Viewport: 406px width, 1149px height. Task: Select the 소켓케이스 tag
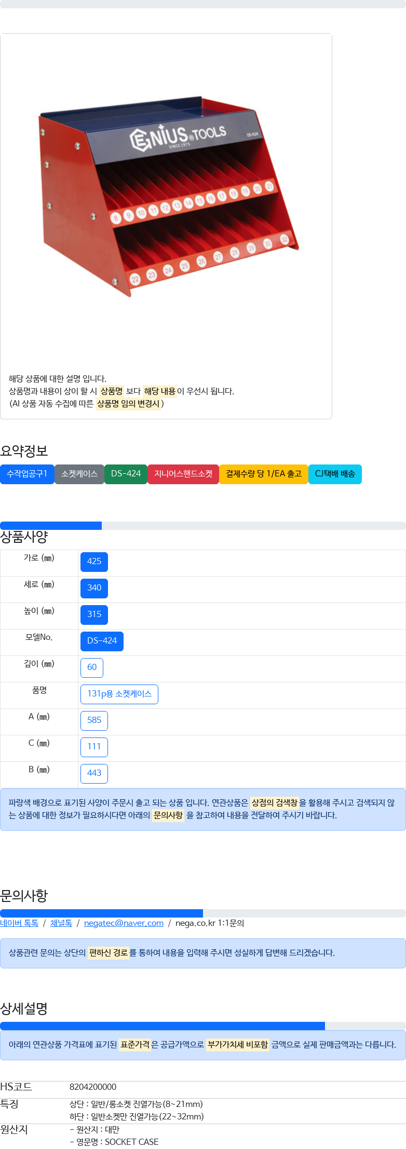click(79, 474)
